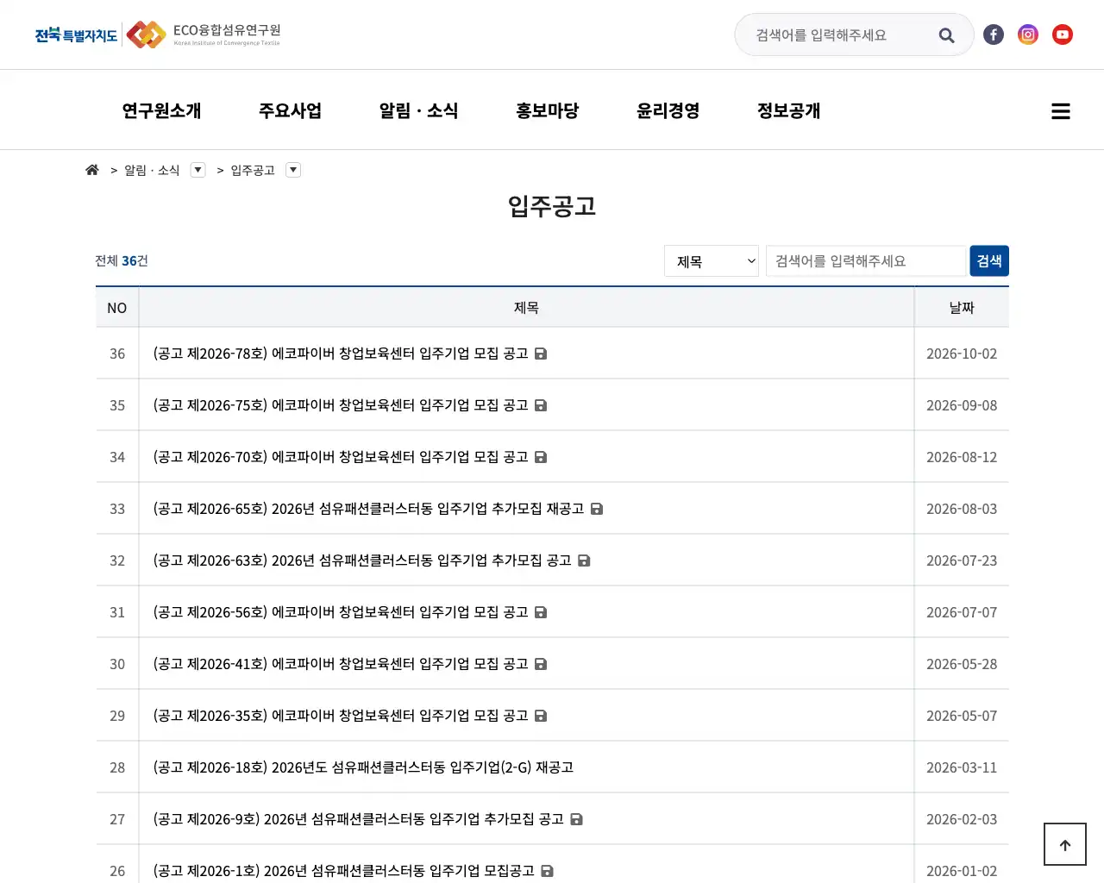
Task: Click attachment icon on 제2026-41호 row
Action: point(541,664)
